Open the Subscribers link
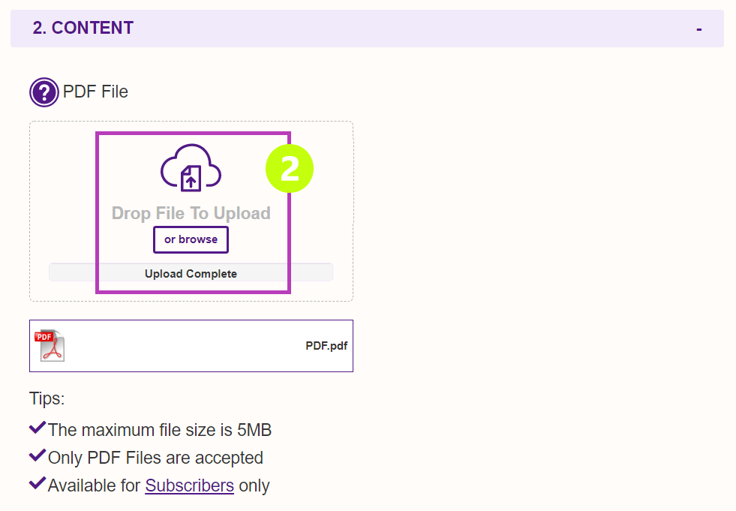 190,485
